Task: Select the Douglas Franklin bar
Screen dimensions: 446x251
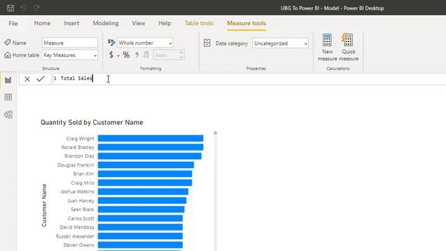Action: [146, 165]
